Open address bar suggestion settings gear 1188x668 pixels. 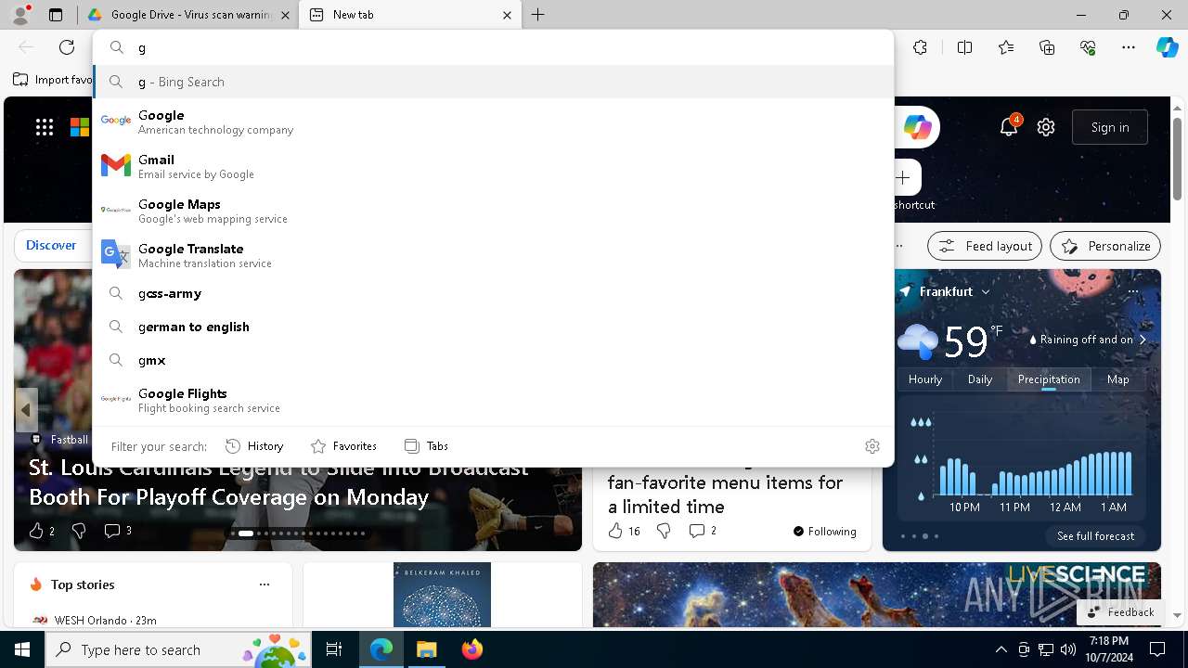[872, 446]
